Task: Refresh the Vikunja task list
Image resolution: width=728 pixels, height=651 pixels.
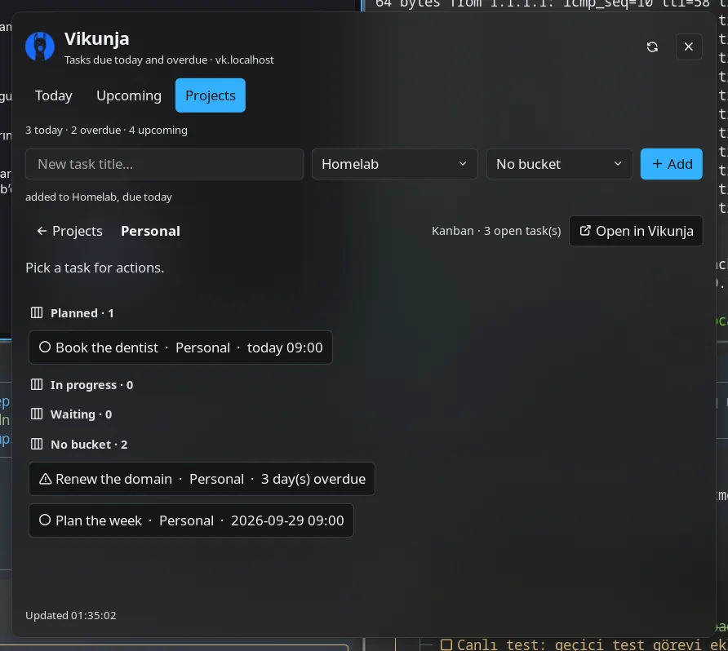Action: click(652, 46)
